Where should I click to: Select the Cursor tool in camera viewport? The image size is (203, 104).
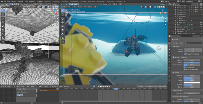[x=63, y=15]
